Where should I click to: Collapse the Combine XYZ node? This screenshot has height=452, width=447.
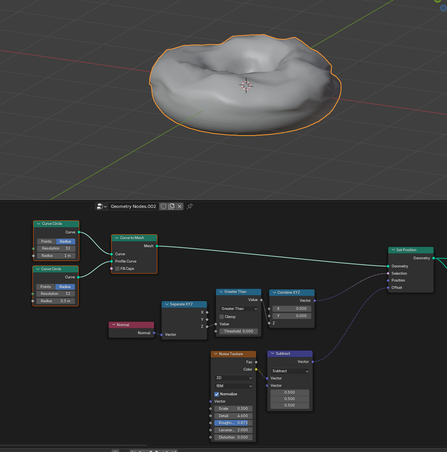[274, 292]
